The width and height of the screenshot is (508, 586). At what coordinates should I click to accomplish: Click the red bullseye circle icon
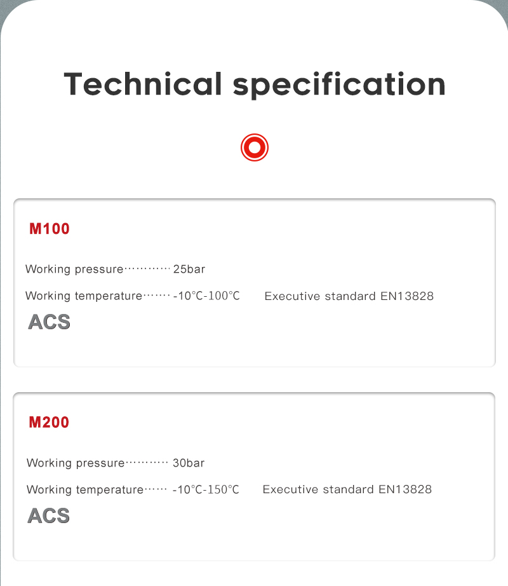coord(255,147)
